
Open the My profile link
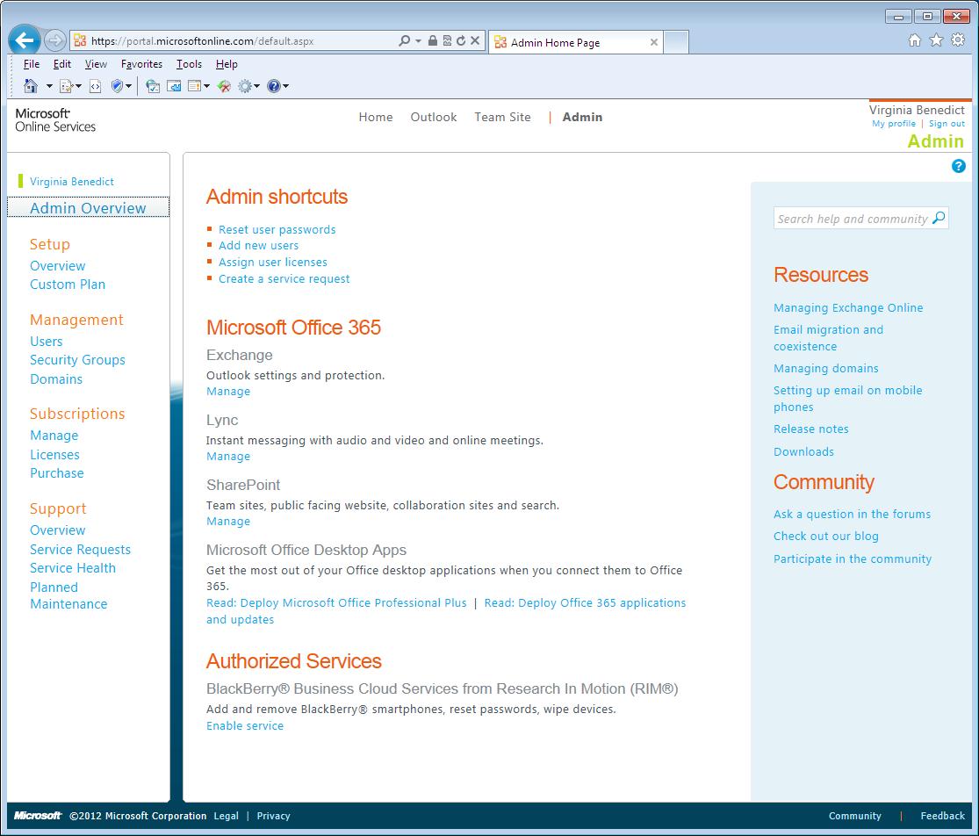click(x=894, y=124)
